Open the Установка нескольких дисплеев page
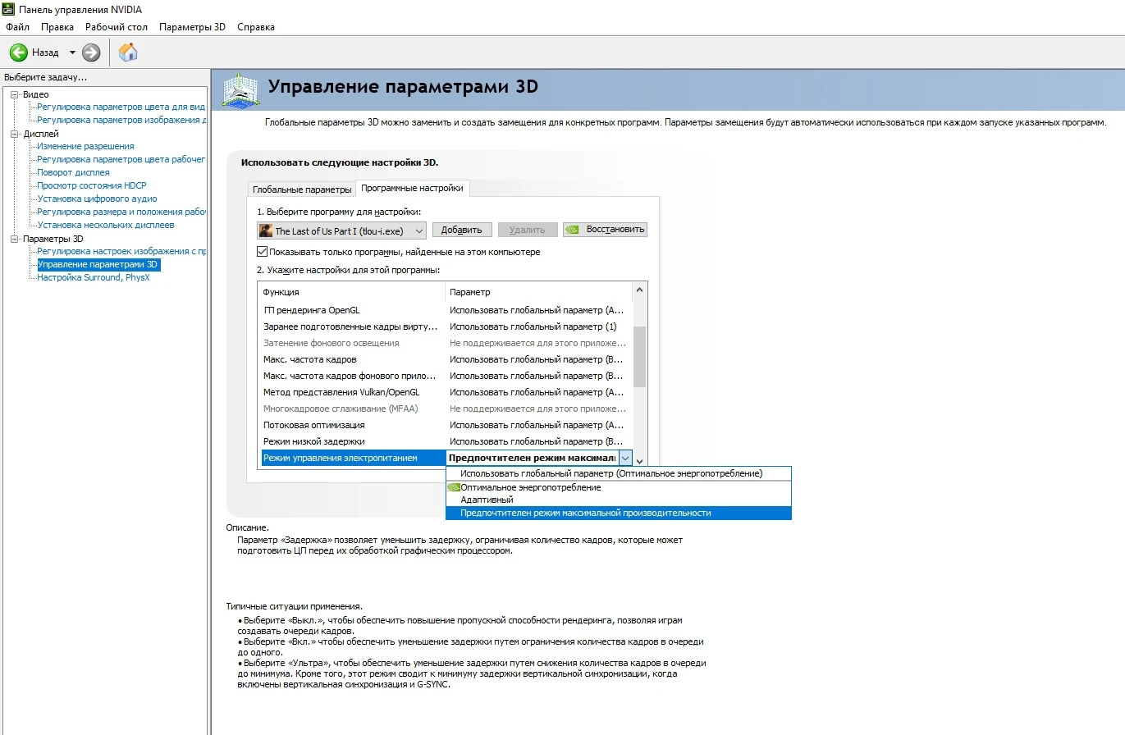 pos(106,225)
